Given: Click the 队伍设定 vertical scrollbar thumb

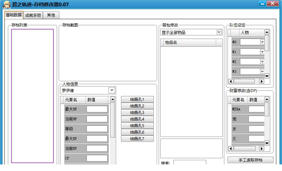Looking at the screenshot, I should [x=267, y=43].
